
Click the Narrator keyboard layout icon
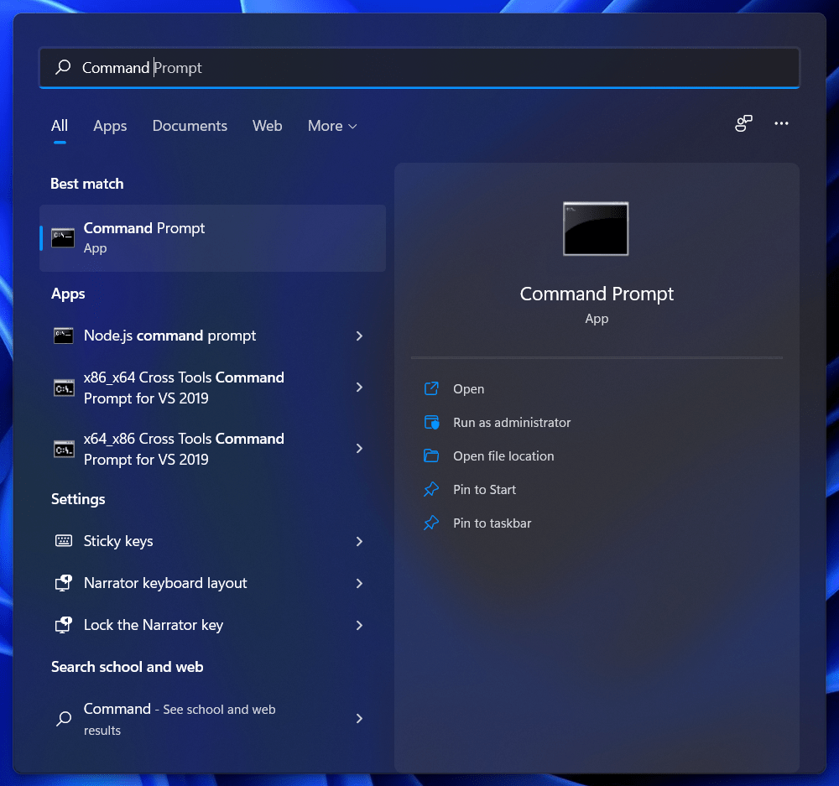[x=63, y=583]
